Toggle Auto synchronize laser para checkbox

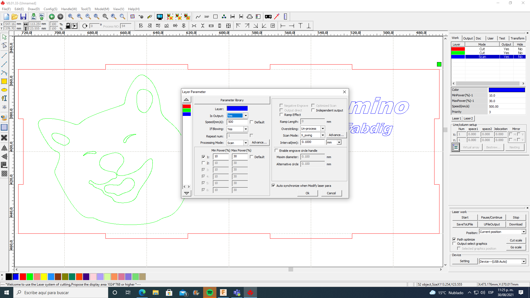click(x=273, y=186)
